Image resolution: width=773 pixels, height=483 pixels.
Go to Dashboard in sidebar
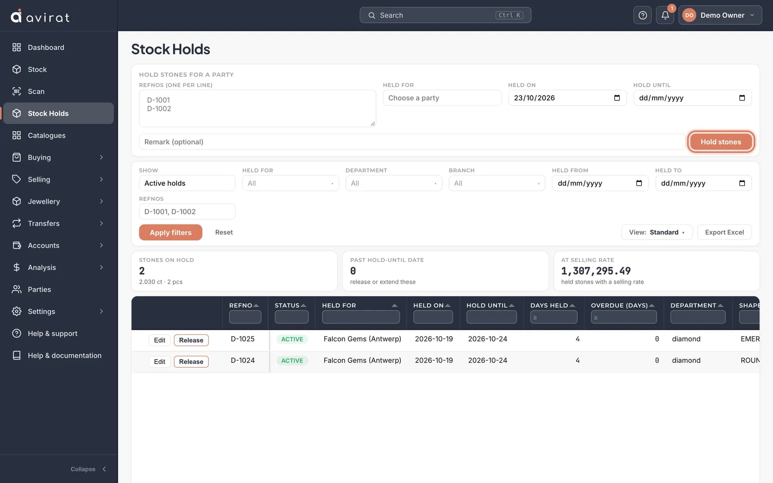[x=58, y=47]
